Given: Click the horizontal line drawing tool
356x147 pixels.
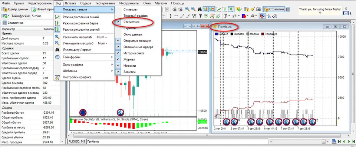Looking at the screenshot, I should point(177,16).
